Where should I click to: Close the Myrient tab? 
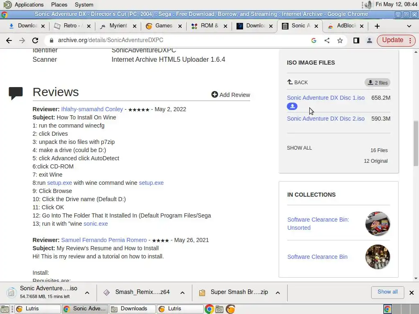click(134, 26)
